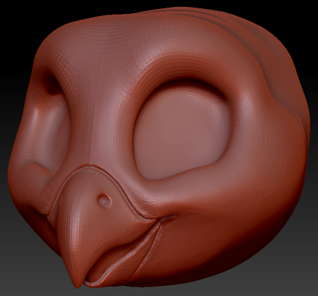Click the nostril hole on the beak
The height and width of the screenshot is (296, 318).
click(x=104, y=200)
